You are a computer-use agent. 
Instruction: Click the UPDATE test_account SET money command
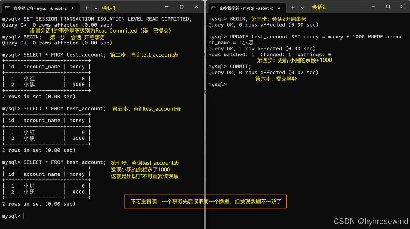[x=305, y=40]
